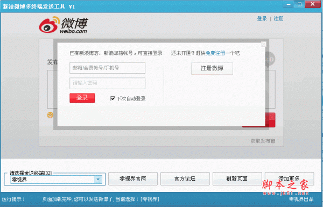Open the 免费注册 link
This screenshot has width=323, height=207.
coord(215,53)
